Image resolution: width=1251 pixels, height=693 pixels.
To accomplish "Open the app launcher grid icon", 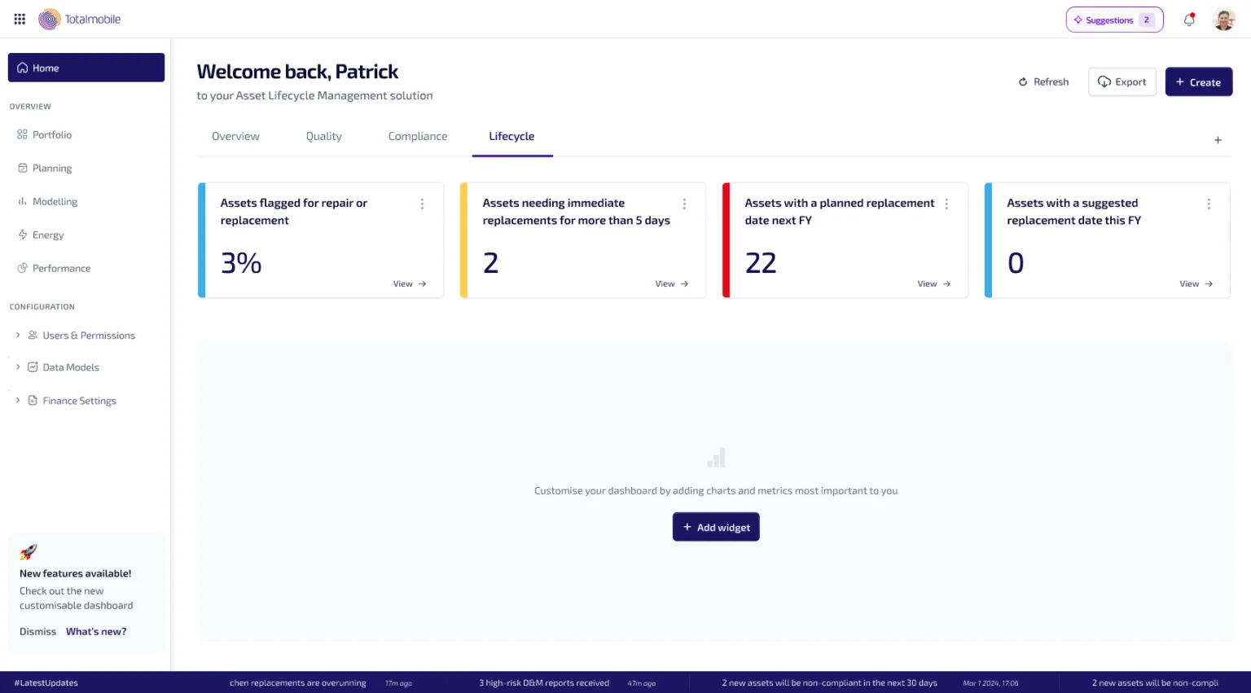I will point(20,19).
